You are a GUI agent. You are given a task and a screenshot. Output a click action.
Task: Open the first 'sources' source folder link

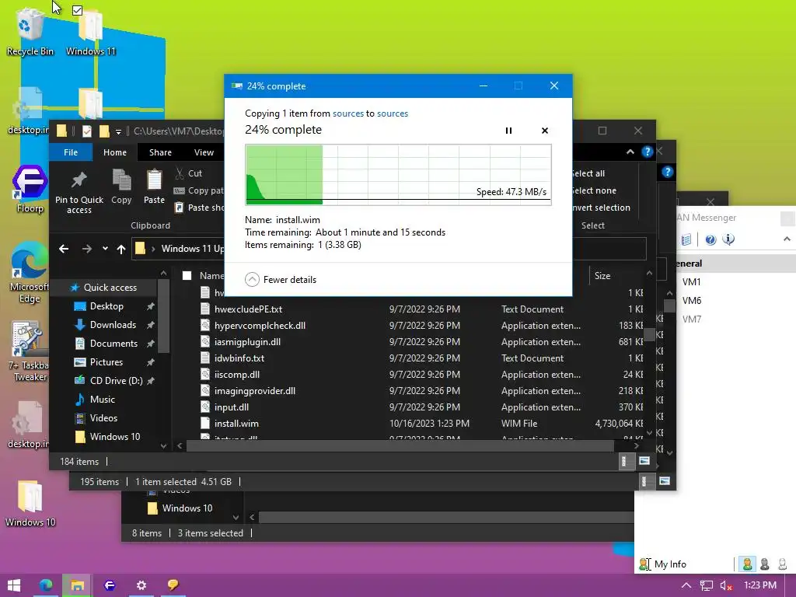point(348,113)
